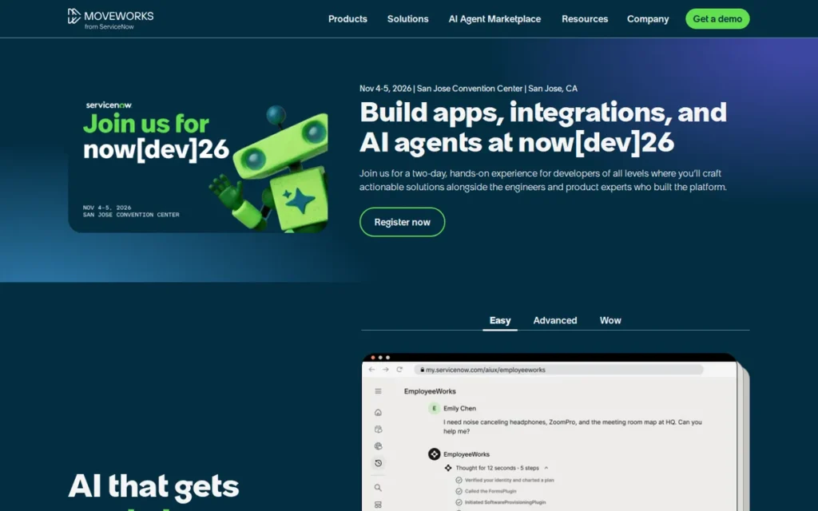Viewport: 818px width, 511px height.
Task: Go to AI Agent Marketplace
Action: [494, 19]
